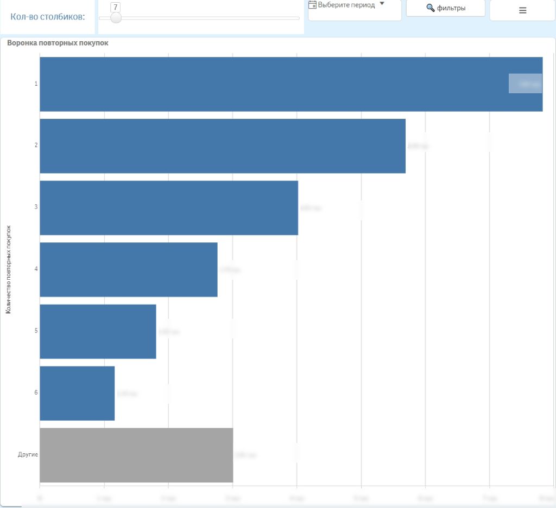Viewport: 556px width, 508px height.
Task: Select the blue bar for category 1
Action: point(271,84)
